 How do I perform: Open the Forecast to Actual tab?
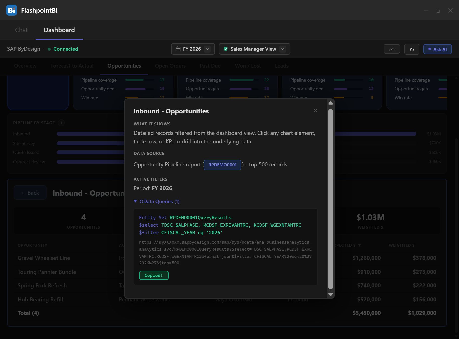[72, 66]
